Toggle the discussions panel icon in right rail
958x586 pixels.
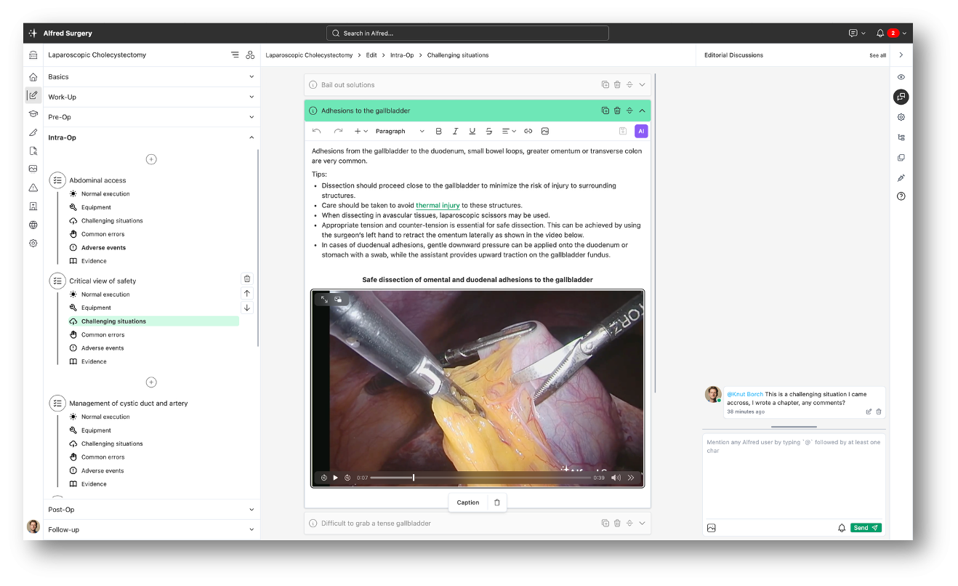coord(901,97)
